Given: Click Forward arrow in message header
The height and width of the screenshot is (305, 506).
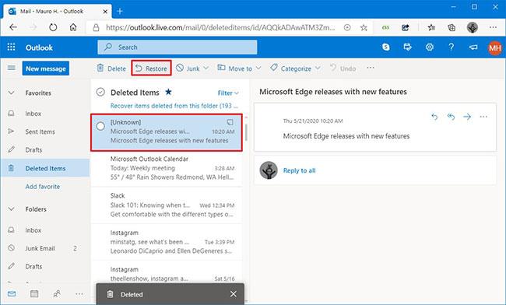Looking at the screenshot, I should pos(467,117).
